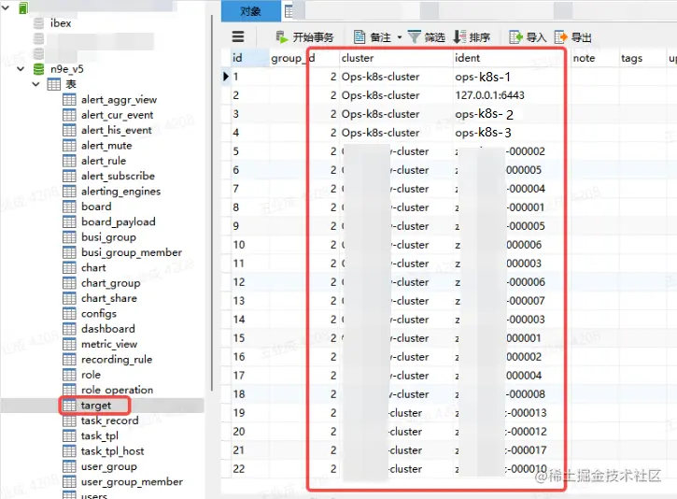This screenshot has height=499, width=677.
Task: Click the 导入 import button
Action: (528, 37)
